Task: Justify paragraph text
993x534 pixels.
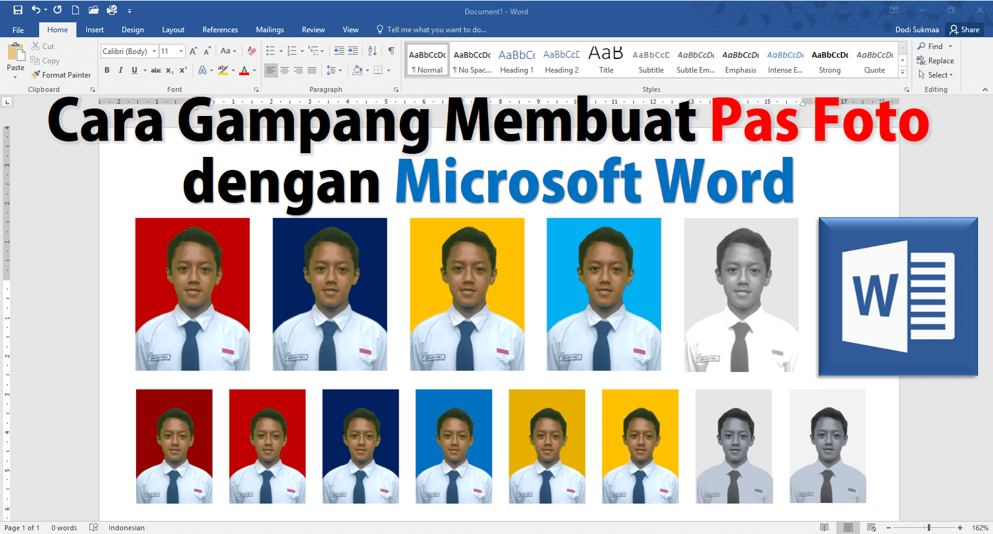Action: pyautogui.click(x=312, y=70)
